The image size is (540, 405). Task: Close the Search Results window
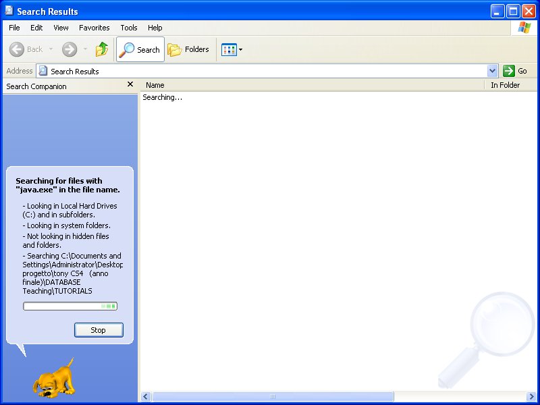(x=529, y=11)
